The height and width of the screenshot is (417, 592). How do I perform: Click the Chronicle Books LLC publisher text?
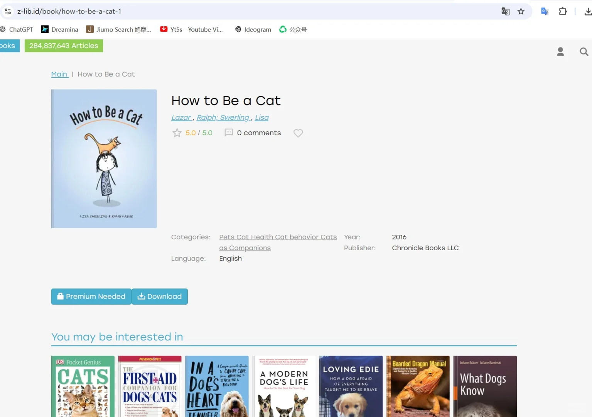click(425, 248)
